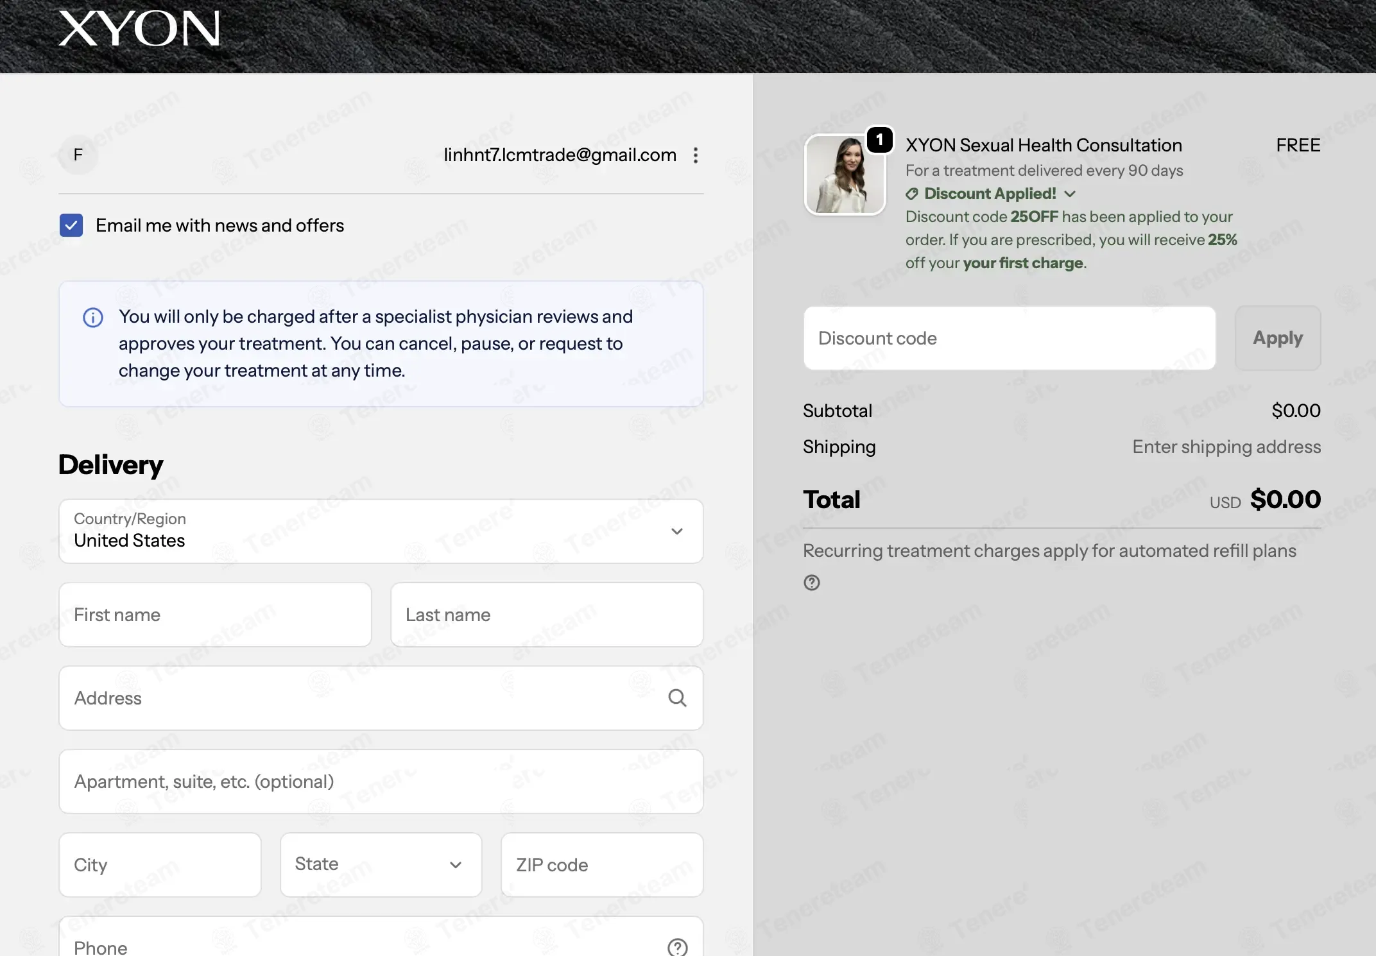Focus the Last name field
This screenshot has height=956, width=1376.
coord(547,615)
